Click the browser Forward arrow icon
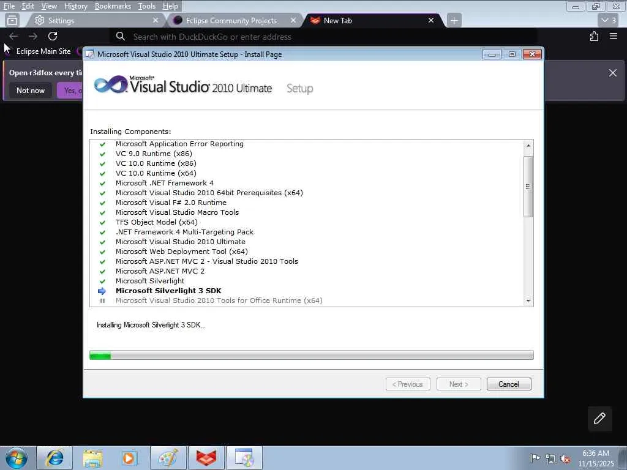627x470 pixels. pos(33,36)
